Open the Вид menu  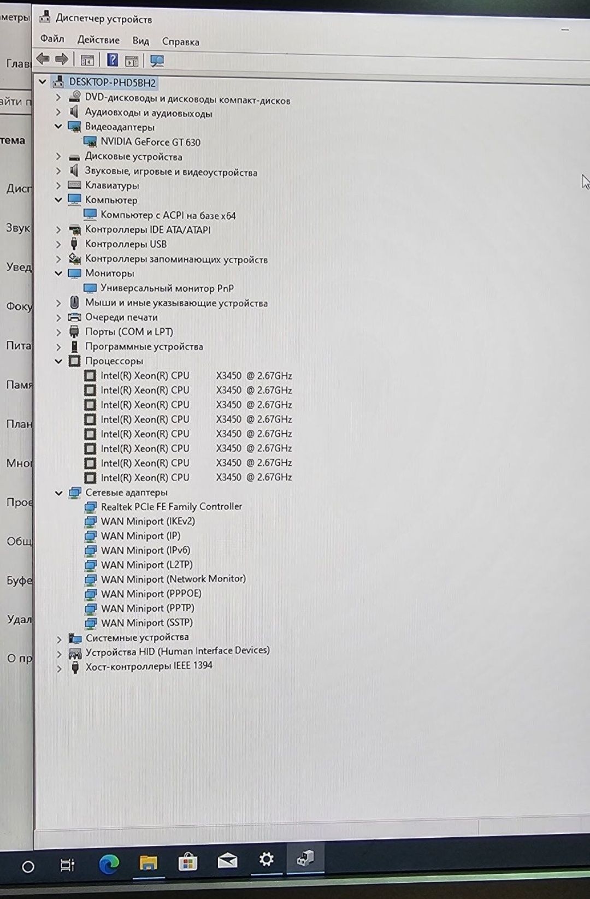point(140,41)
